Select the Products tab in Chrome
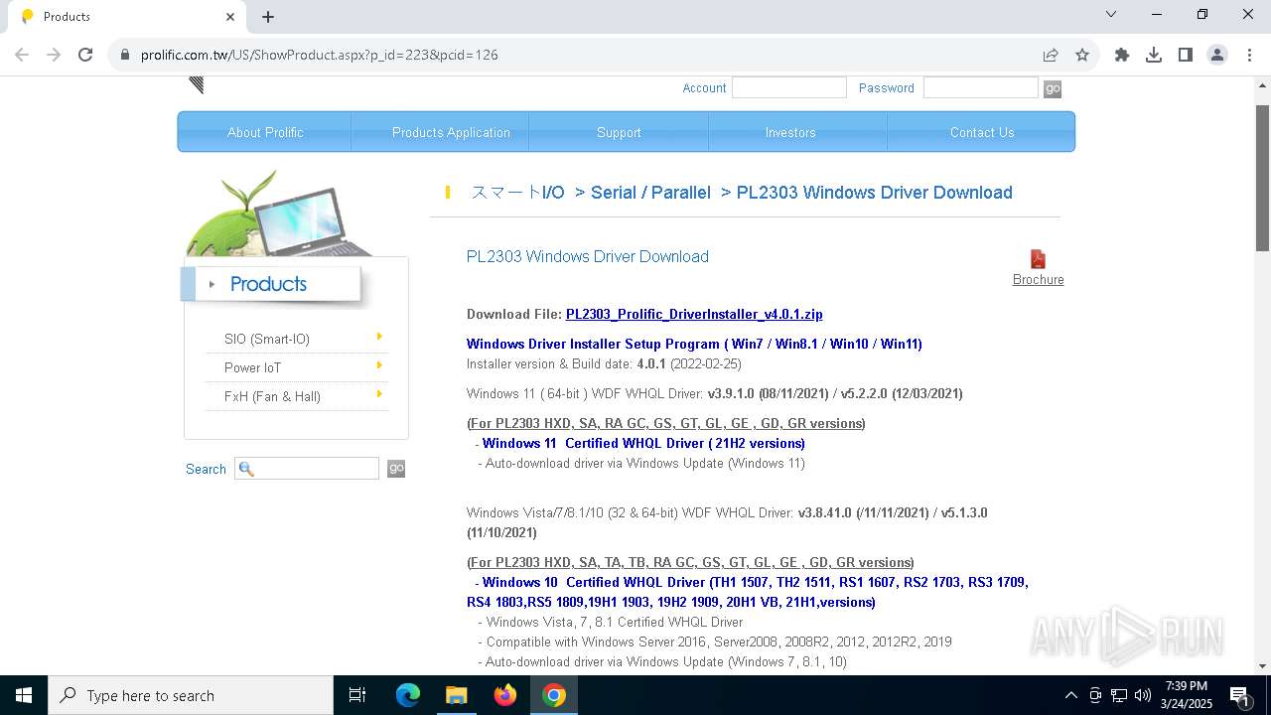Screen dimensions: 1271x715 (x=124, y=17)
